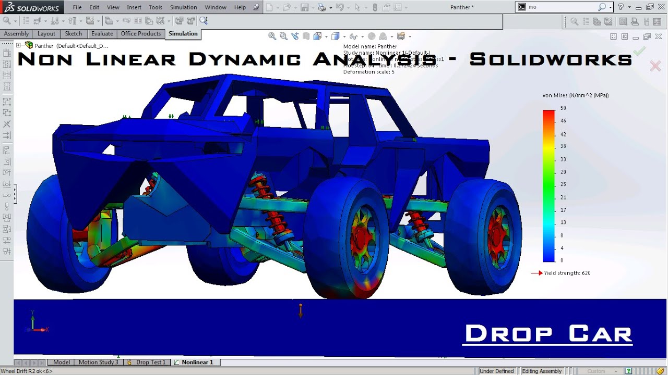Image resolution: width=668 pixels, height=375 pixels.
Task: Click the File Properties icon
Action: [x=386, y=7]
